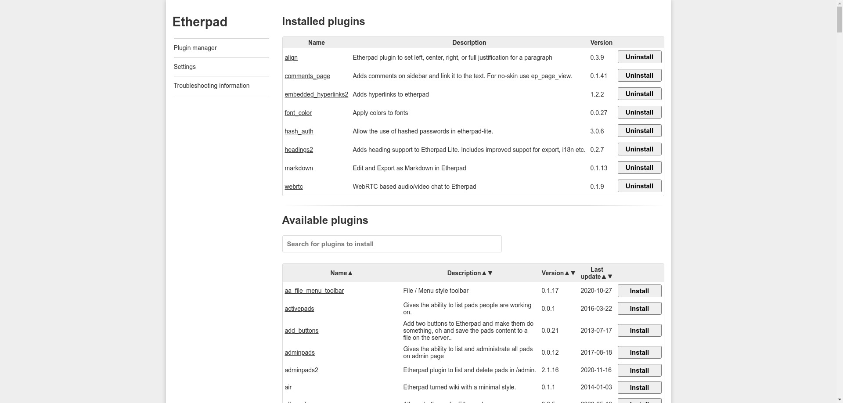Image resolution: width=843 pixels, height=403 pixels.
Task: Remove the hash_auth plugin
Action: tap(639, 131)
